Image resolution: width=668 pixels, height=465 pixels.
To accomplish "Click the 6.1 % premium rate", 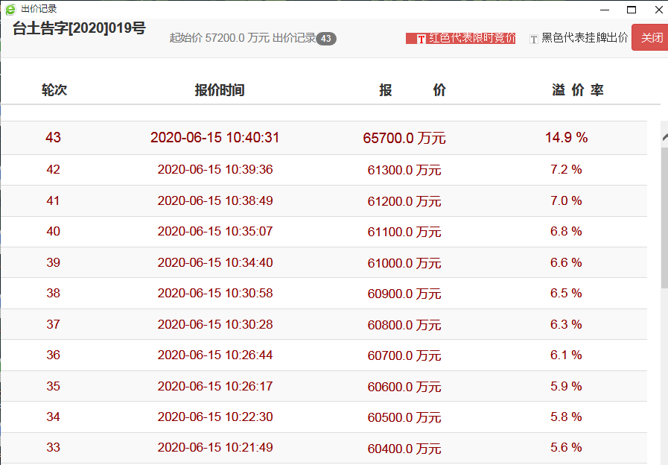I will [566, 355].
